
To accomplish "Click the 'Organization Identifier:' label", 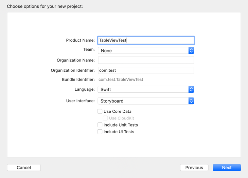I will click(x=73, y=70).
